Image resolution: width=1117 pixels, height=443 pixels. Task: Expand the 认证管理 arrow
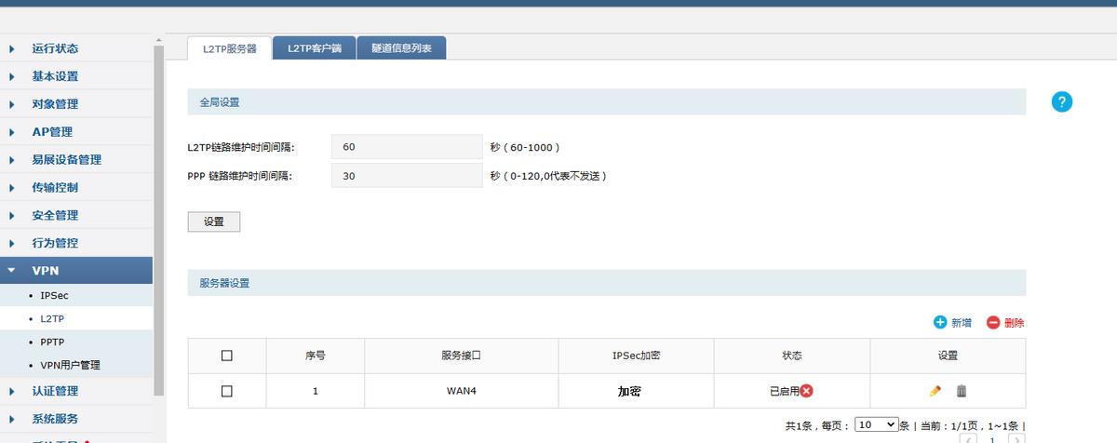(x=12, y=391)
